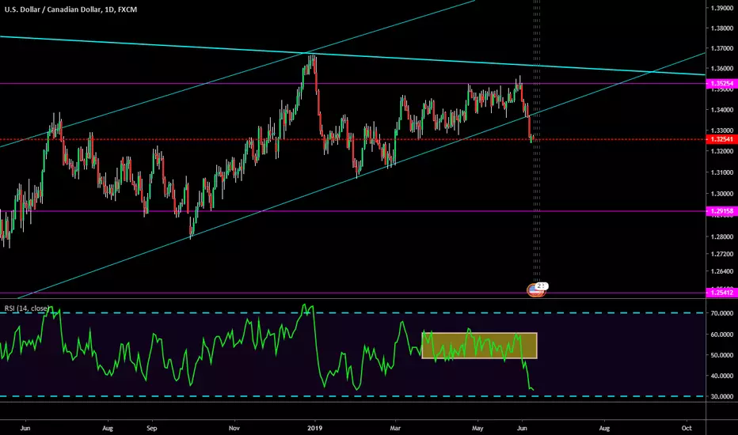This screenshot has height=435, width=738.
Task: Open the US flag economic event marker
Action: pyautogui.click(x=535, y=290)
